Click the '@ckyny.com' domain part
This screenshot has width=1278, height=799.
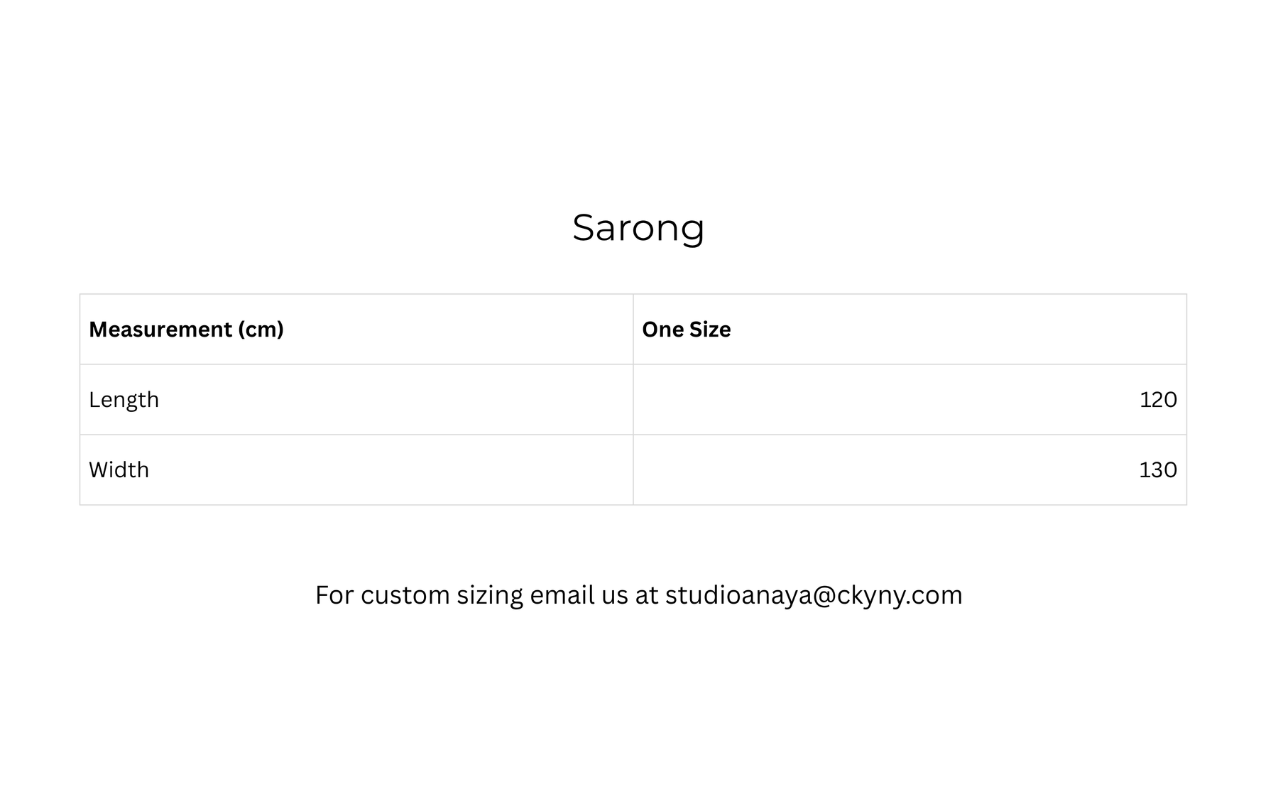[887, 595]
